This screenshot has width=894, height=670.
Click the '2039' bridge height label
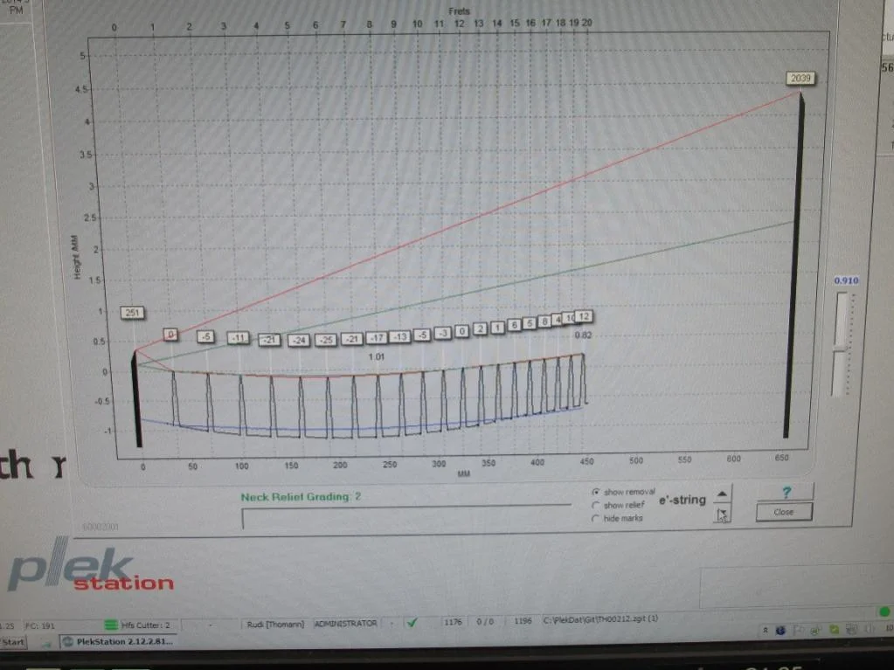pyautogui.click(x=800, y=78)
